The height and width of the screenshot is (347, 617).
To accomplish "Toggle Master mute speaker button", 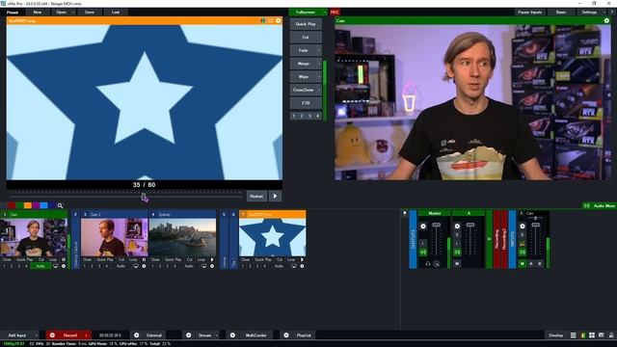I will 423,253.
